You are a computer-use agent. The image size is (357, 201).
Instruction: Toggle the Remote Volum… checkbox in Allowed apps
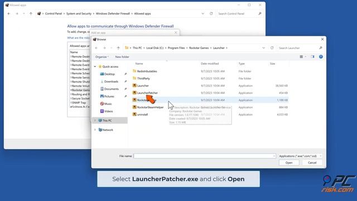click(x=71, y=86)
